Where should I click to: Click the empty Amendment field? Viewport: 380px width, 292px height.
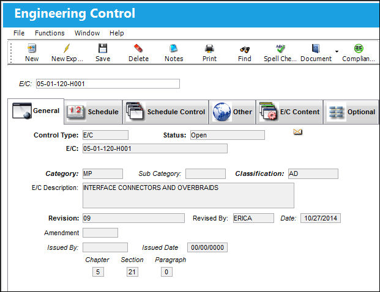[100, 233]
